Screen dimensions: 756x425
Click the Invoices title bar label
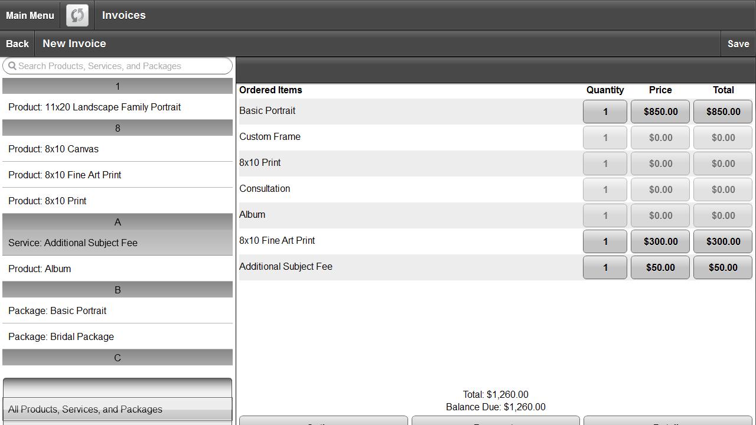(x=123, y=15)
